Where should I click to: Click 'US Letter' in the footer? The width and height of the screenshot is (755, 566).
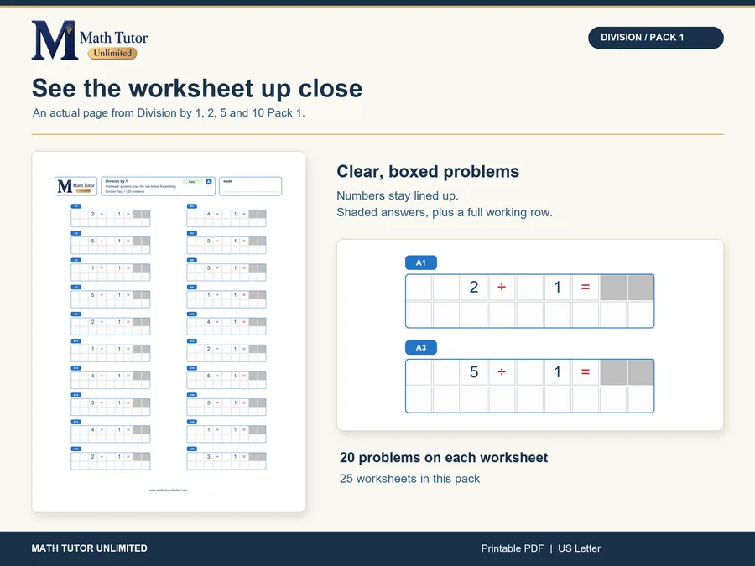(x=579, y=548)
